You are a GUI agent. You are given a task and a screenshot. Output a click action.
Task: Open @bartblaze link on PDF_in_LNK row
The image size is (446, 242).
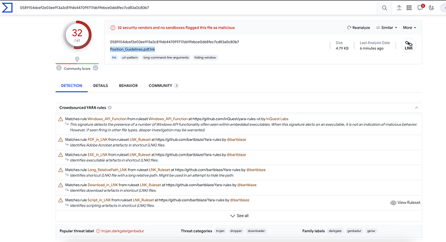pos(236,140)
